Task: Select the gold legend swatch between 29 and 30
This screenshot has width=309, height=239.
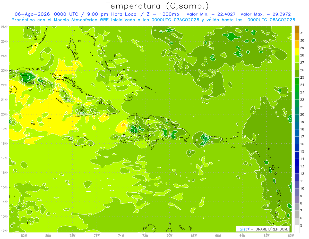Action: point(297,44)
